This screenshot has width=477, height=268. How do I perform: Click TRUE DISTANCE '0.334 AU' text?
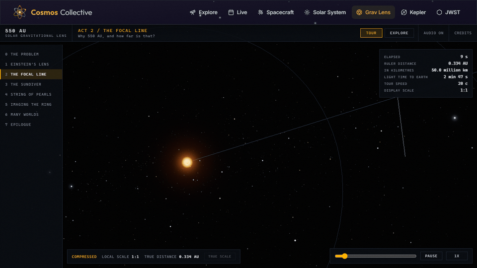coord(171,257)
